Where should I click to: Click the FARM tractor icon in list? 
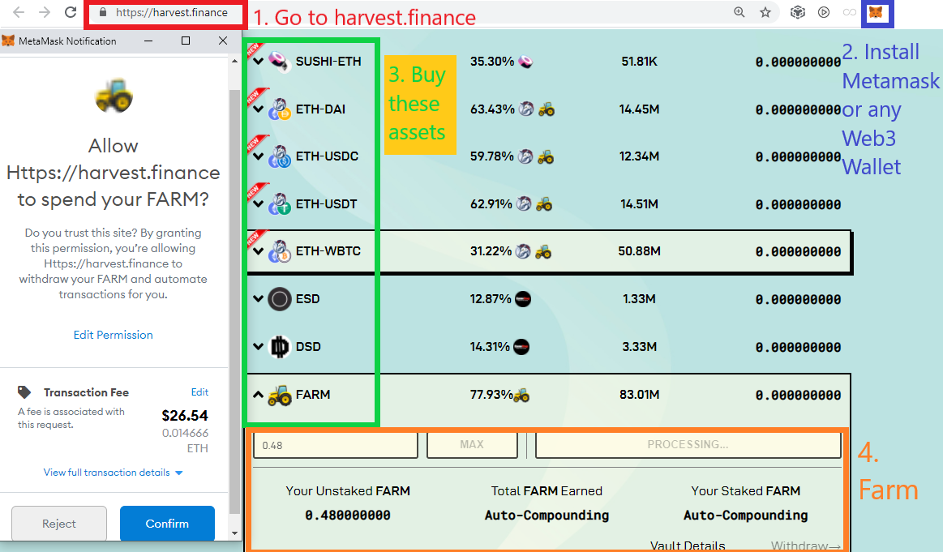coord(279,395)
